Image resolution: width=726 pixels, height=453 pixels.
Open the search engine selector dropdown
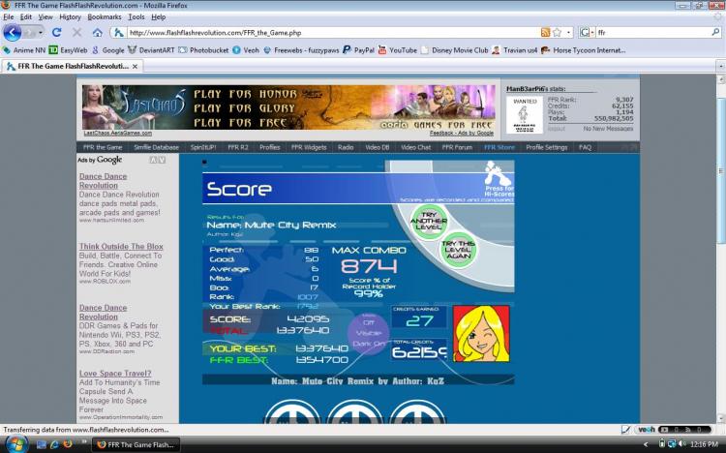[587, 32]
